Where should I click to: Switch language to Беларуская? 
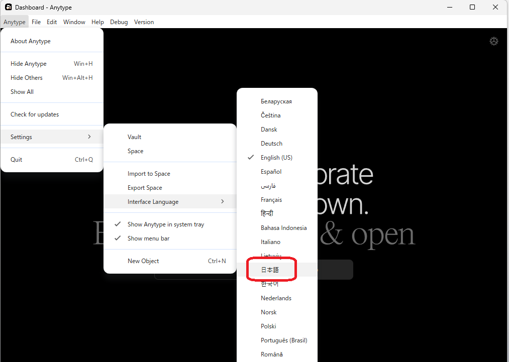(x=277, y=101)
